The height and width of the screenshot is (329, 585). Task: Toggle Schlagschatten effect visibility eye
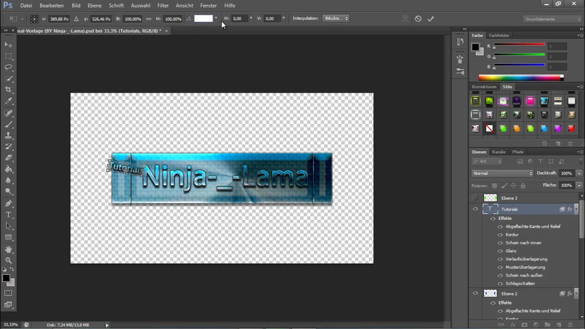click(x=500, y=283)
